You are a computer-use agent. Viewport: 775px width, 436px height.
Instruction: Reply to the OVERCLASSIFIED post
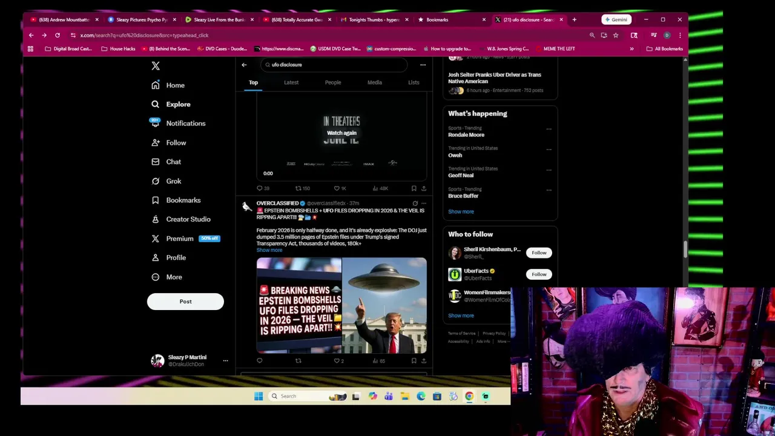point(260,361)
